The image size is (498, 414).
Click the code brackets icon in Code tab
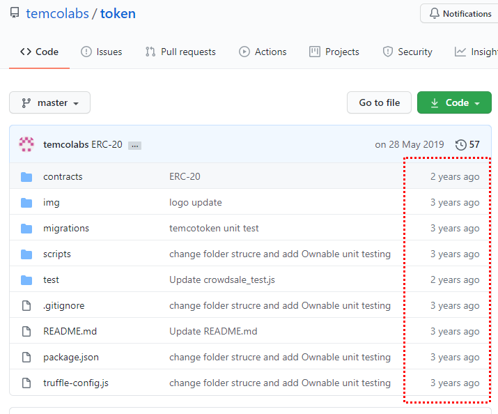coord(26,52)
